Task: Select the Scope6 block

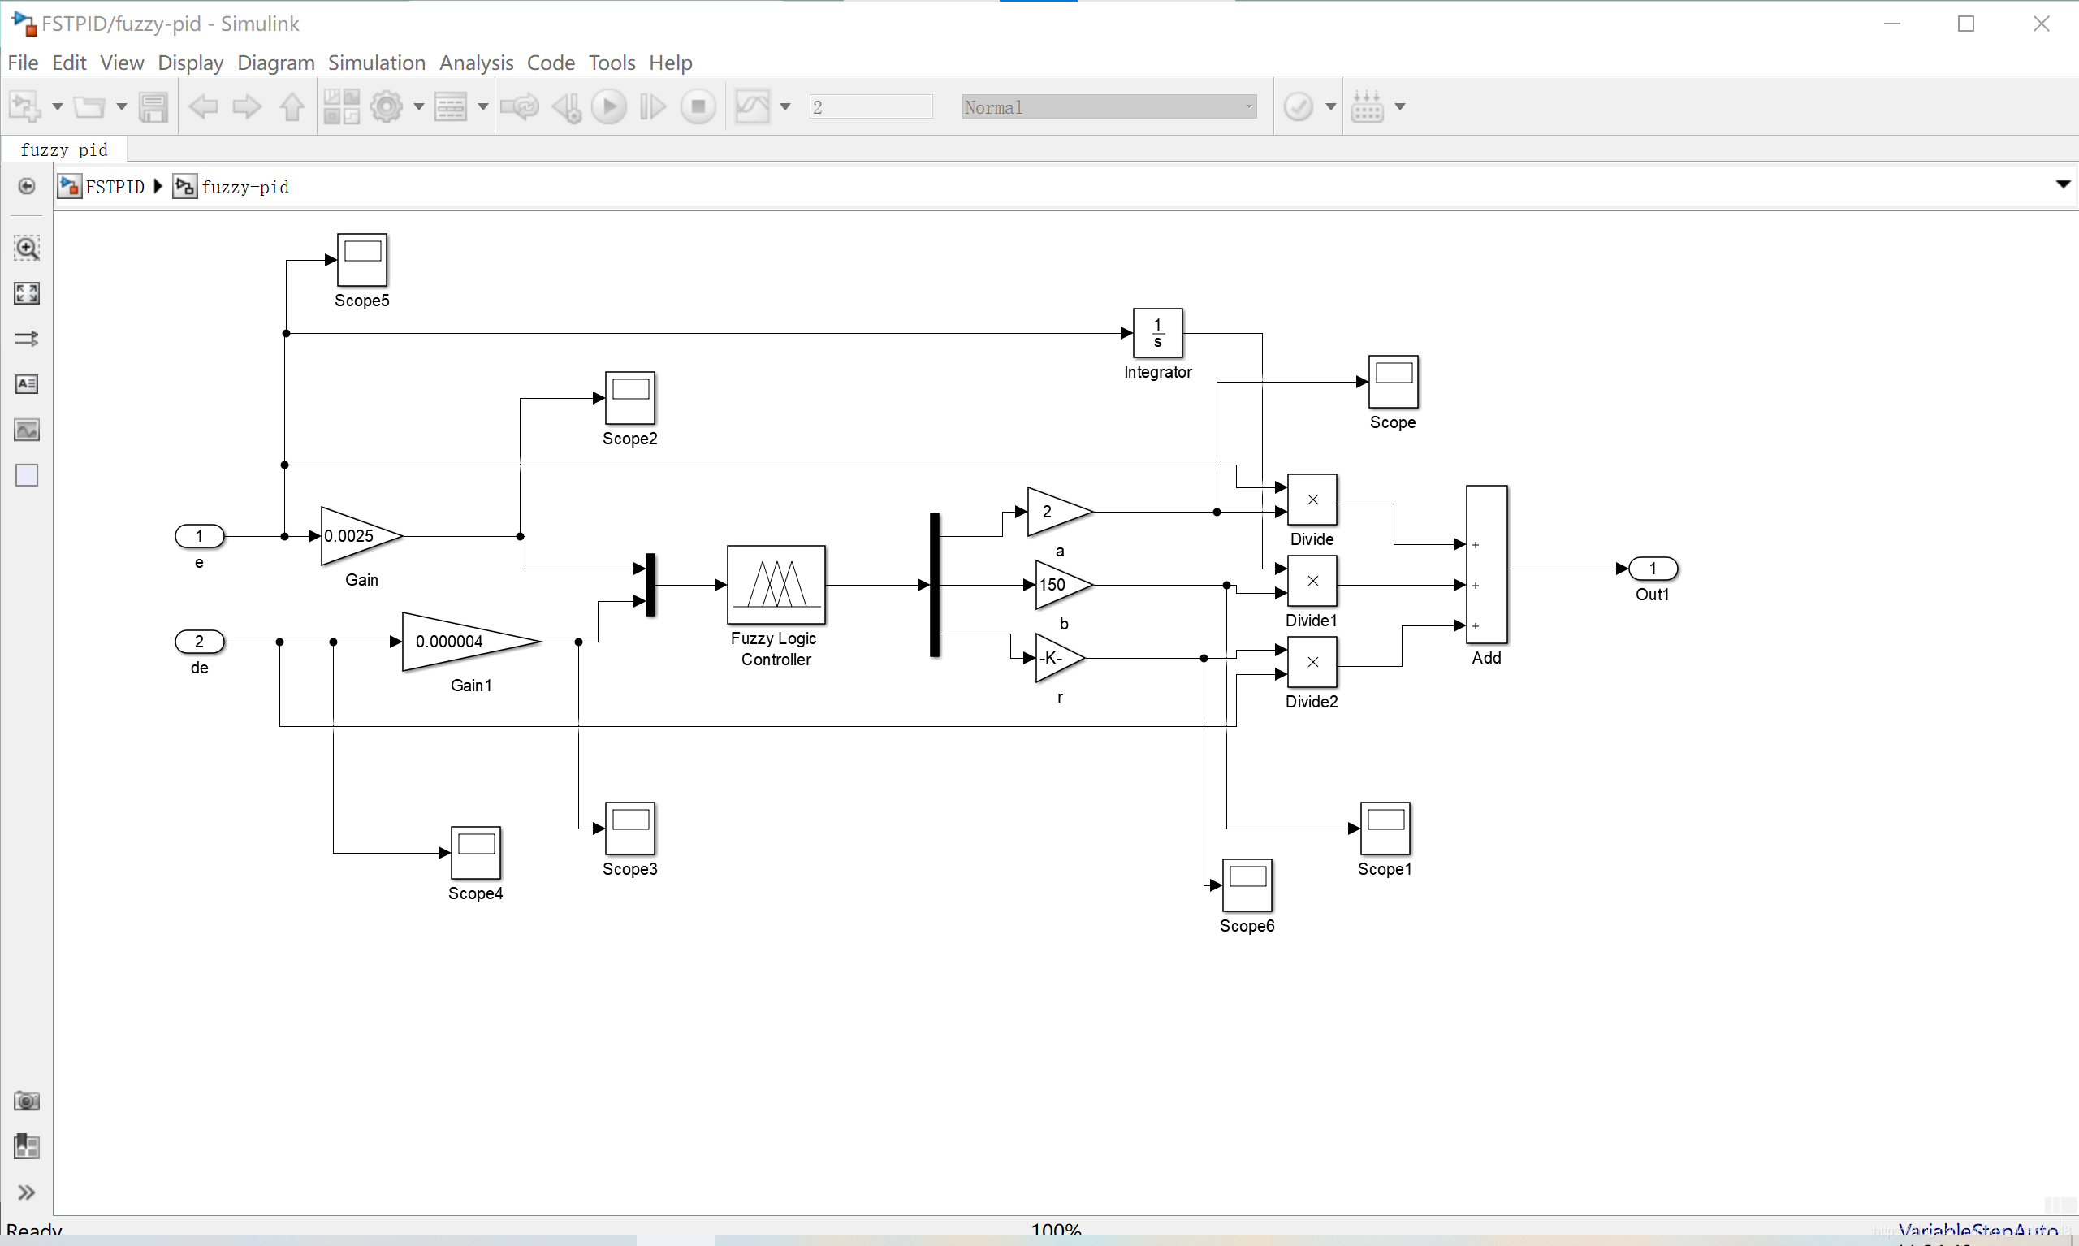Action: click(x=1247, y=885)
